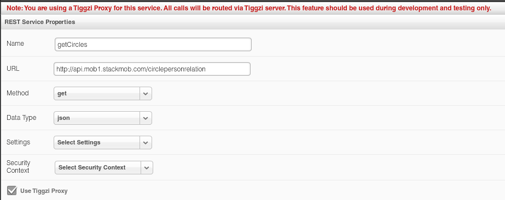Click the Name field containing getCircles
The width and height of the screenshot is (505, 200).
pyautogui.click(x=153, y=44)
